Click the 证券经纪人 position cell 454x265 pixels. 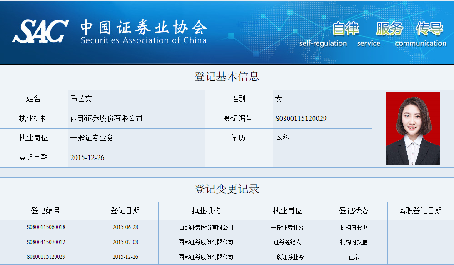click(x=287, y=242)
